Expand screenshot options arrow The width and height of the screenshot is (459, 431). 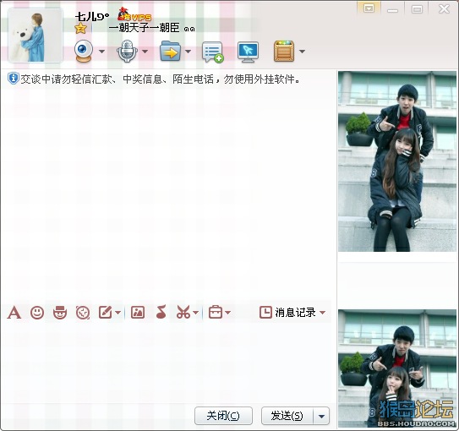tap(196, 313)
